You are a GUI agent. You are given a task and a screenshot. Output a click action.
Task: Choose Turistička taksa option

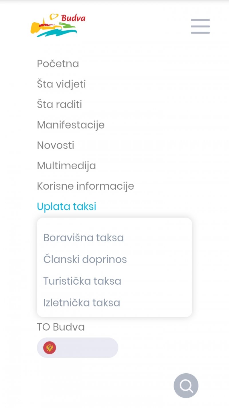point(82,281)
